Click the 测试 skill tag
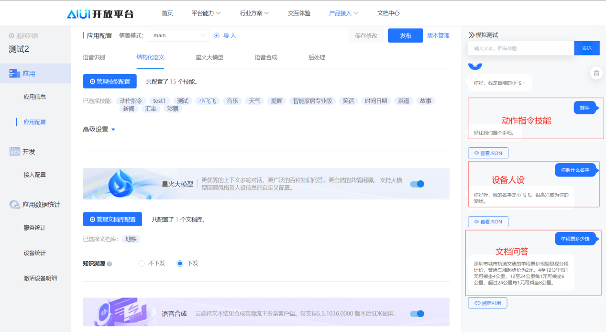The height and width of the screenshot is (332, 606). click(182, 100)
